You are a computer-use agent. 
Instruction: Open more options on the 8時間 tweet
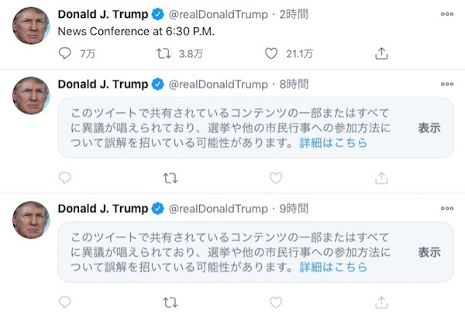[447, 84]
